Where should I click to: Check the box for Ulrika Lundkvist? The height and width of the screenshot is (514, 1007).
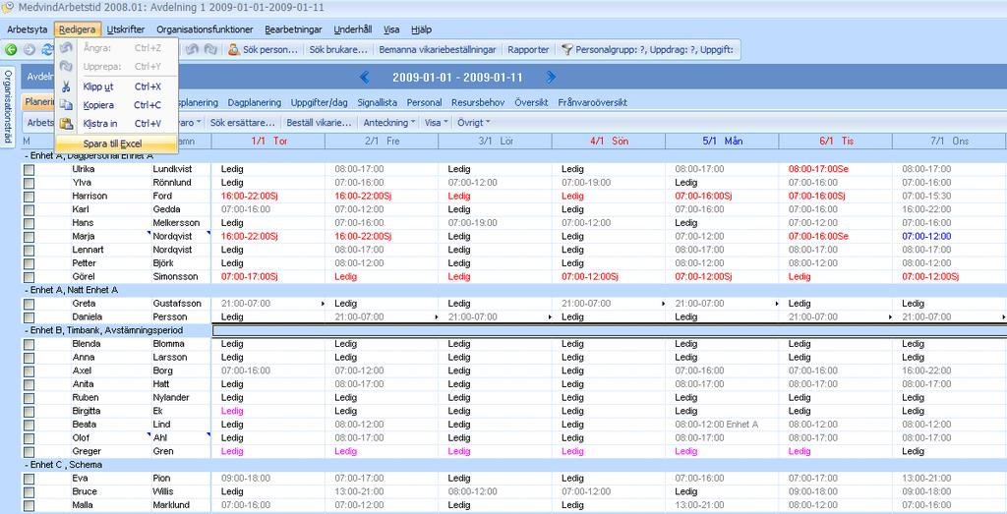[x=29, y=169]
